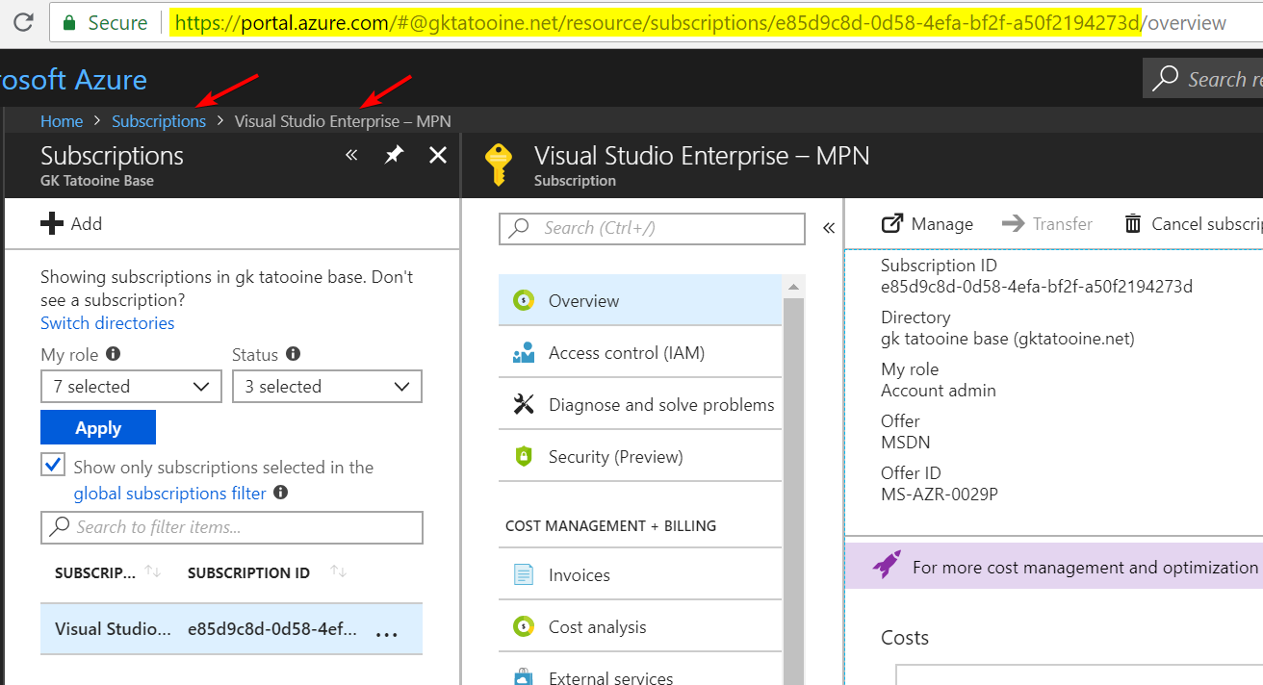Toggle 'Show only subscriptions selected' checkbox
Viewport: 1263px width, 685px height.
tap(53, 464)
